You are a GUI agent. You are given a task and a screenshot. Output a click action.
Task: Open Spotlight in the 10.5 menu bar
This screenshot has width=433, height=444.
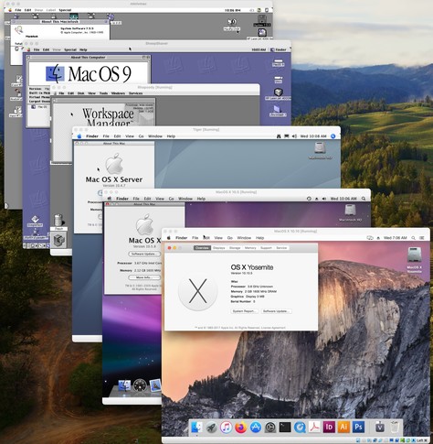click(x=364, y=199)
